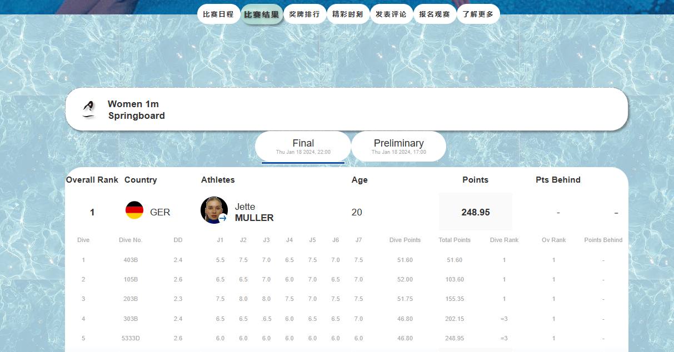Click dive number 403B
Viewport: 674px width, 352px height.
(131, 260)
